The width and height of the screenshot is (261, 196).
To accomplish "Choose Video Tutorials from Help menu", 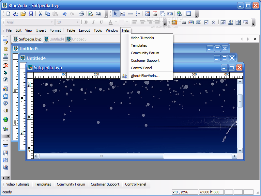I will [142, 38].
